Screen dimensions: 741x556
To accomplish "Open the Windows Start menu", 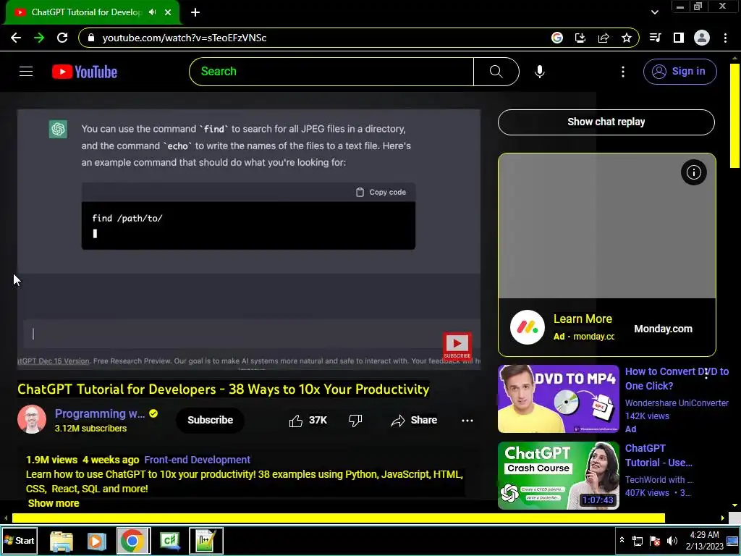I will pyautogui.click(x=20, y=541).
